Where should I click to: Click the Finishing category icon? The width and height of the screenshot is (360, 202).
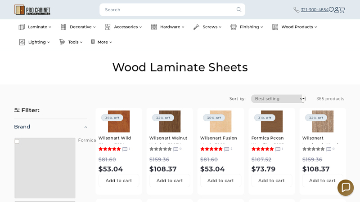pyautogui.click(x=234, y=27)
